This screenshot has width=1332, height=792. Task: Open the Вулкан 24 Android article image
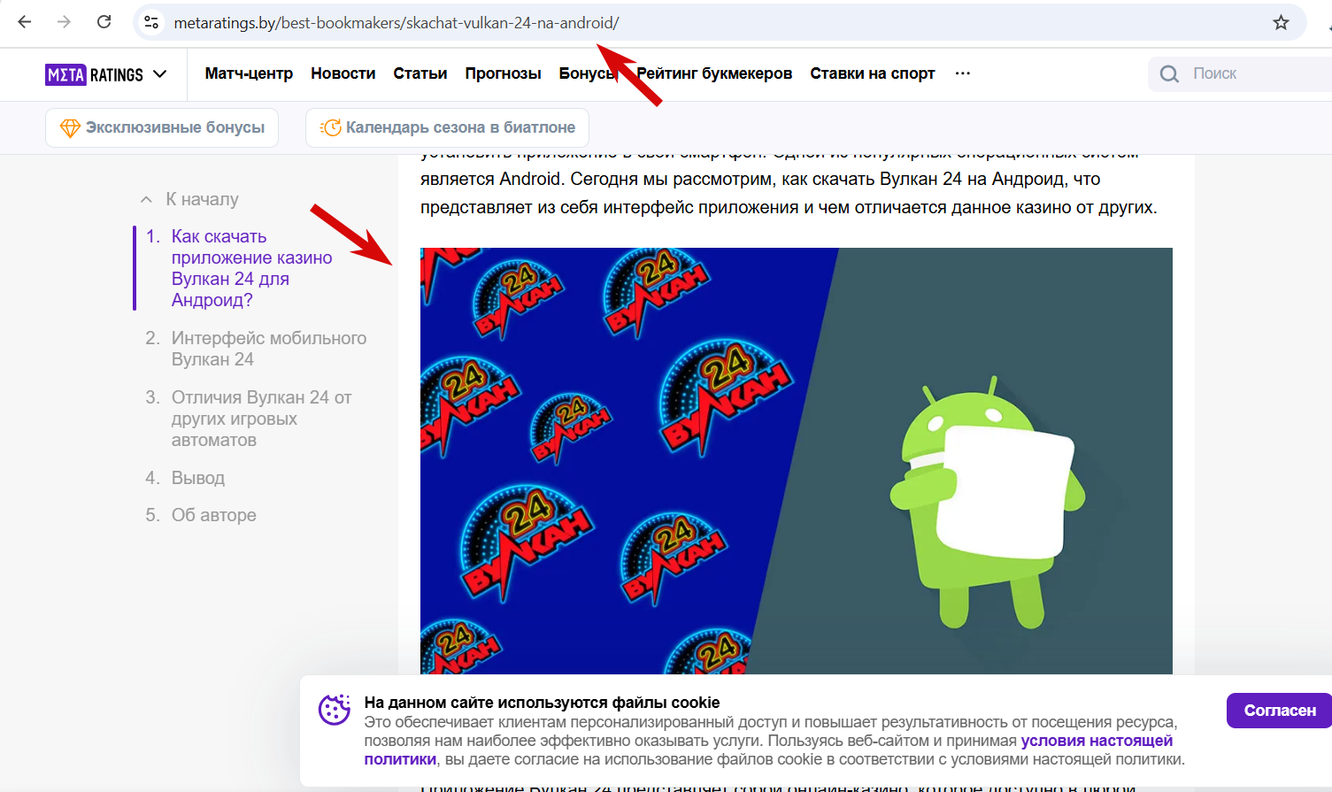(797, 461)
